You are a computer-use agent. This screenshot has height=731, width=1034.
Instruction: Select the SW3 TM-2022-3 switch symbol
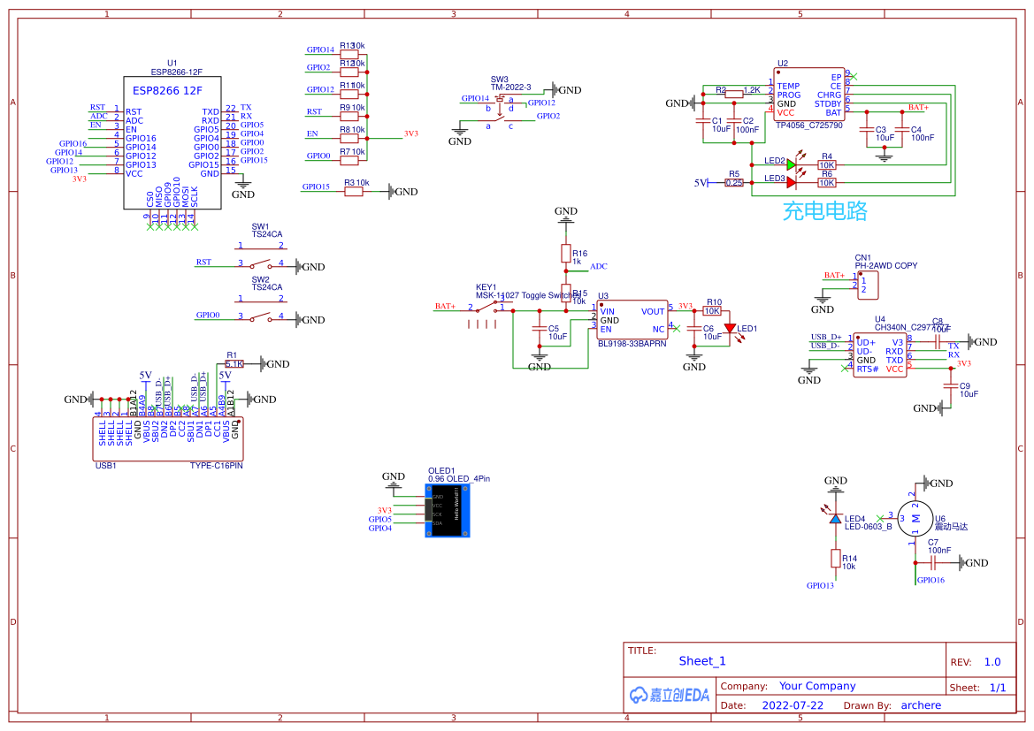(x=499, y=109)
